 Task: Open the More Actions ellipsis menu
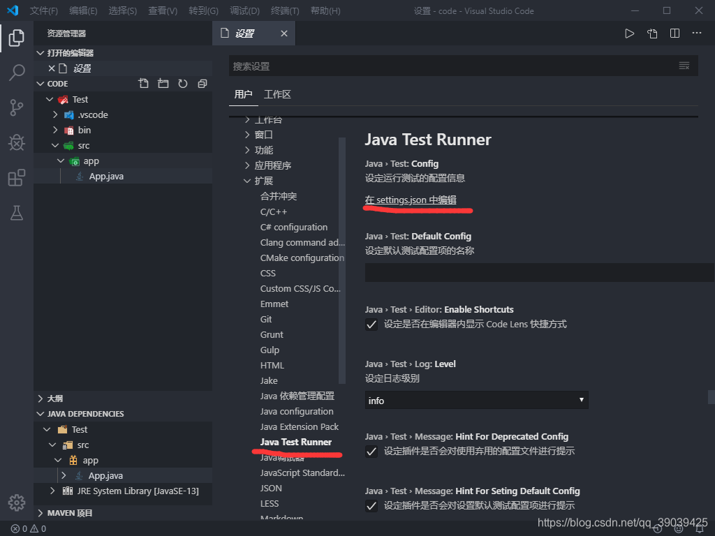pyautogui.click(x=697, y=33)
